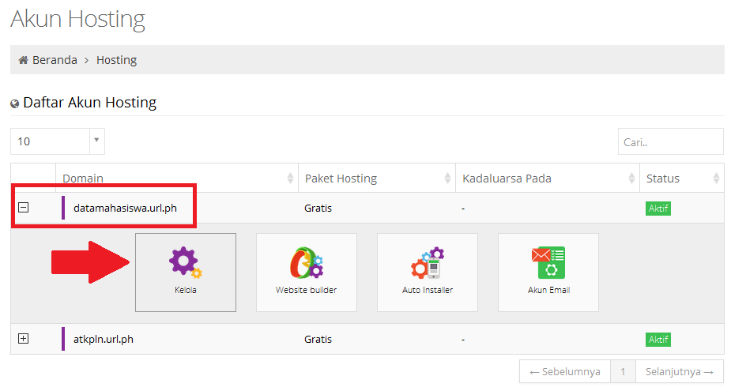Click the Selanjutnya pagination button
The height and width of the screenshot is (391, 731).
click(x=679, y=371)
